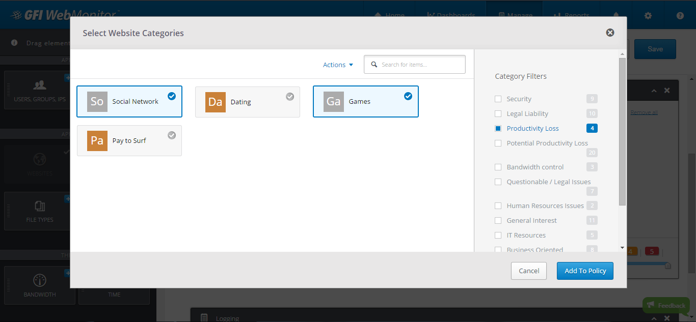Click the orange level 4 badge
696x322 pixels.
(x=632, y=251)
